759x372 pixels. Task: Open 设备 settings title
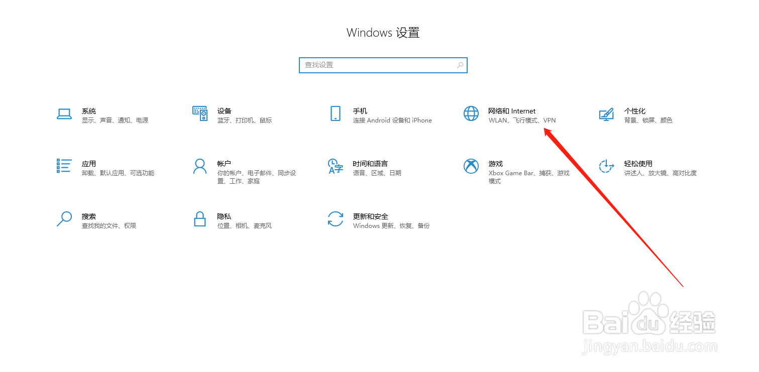pos(225,111)
